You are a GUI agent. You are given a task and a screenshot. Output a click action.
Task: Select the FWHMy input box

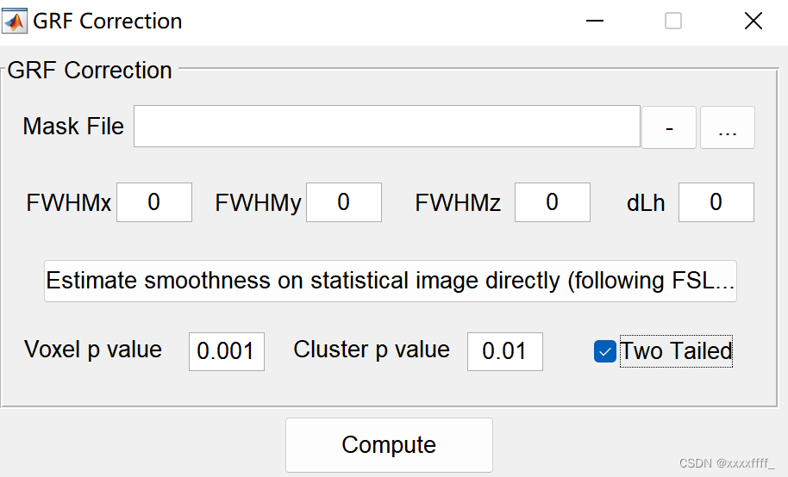coord(343,202)
